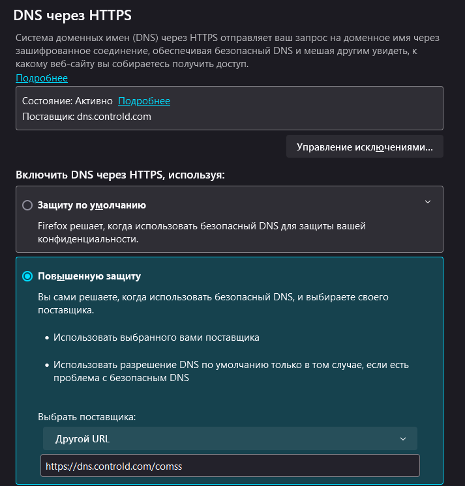
Task: Click the https://dns.controld.com/comss URL field
Action: point(230,466)
